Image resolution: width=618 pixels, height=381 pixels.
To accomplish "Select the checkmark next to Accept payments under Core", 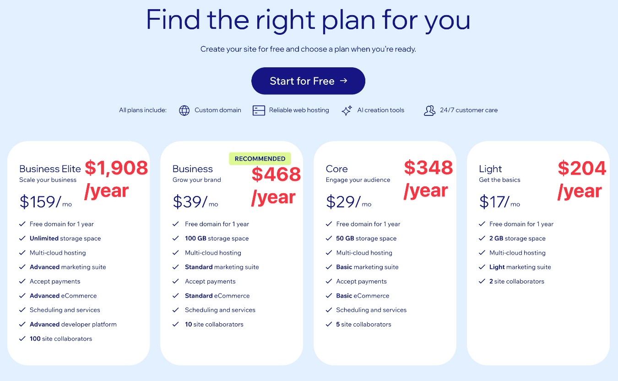I will tap(329, 281).
